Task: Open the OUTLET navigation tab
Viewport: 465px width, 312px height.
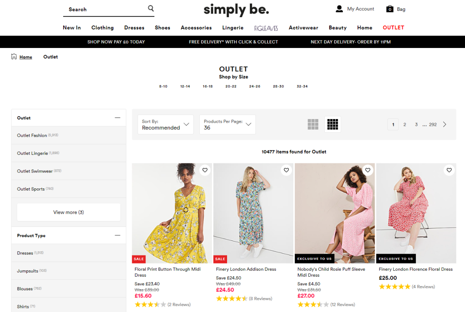Action: (393, 28)
